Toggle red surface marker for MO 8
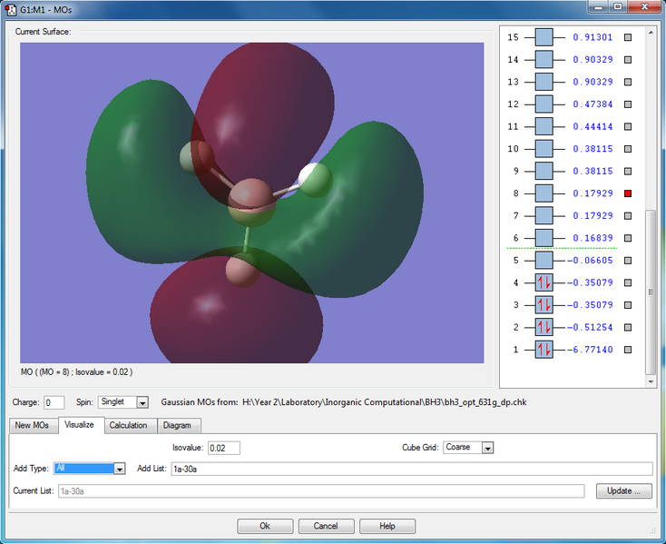The width and height of the screenshot is (666, 544). (627, 193)
